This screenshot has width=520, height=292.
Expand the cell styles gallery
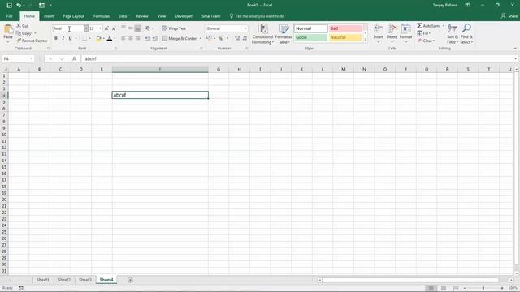tap(366, 40)
